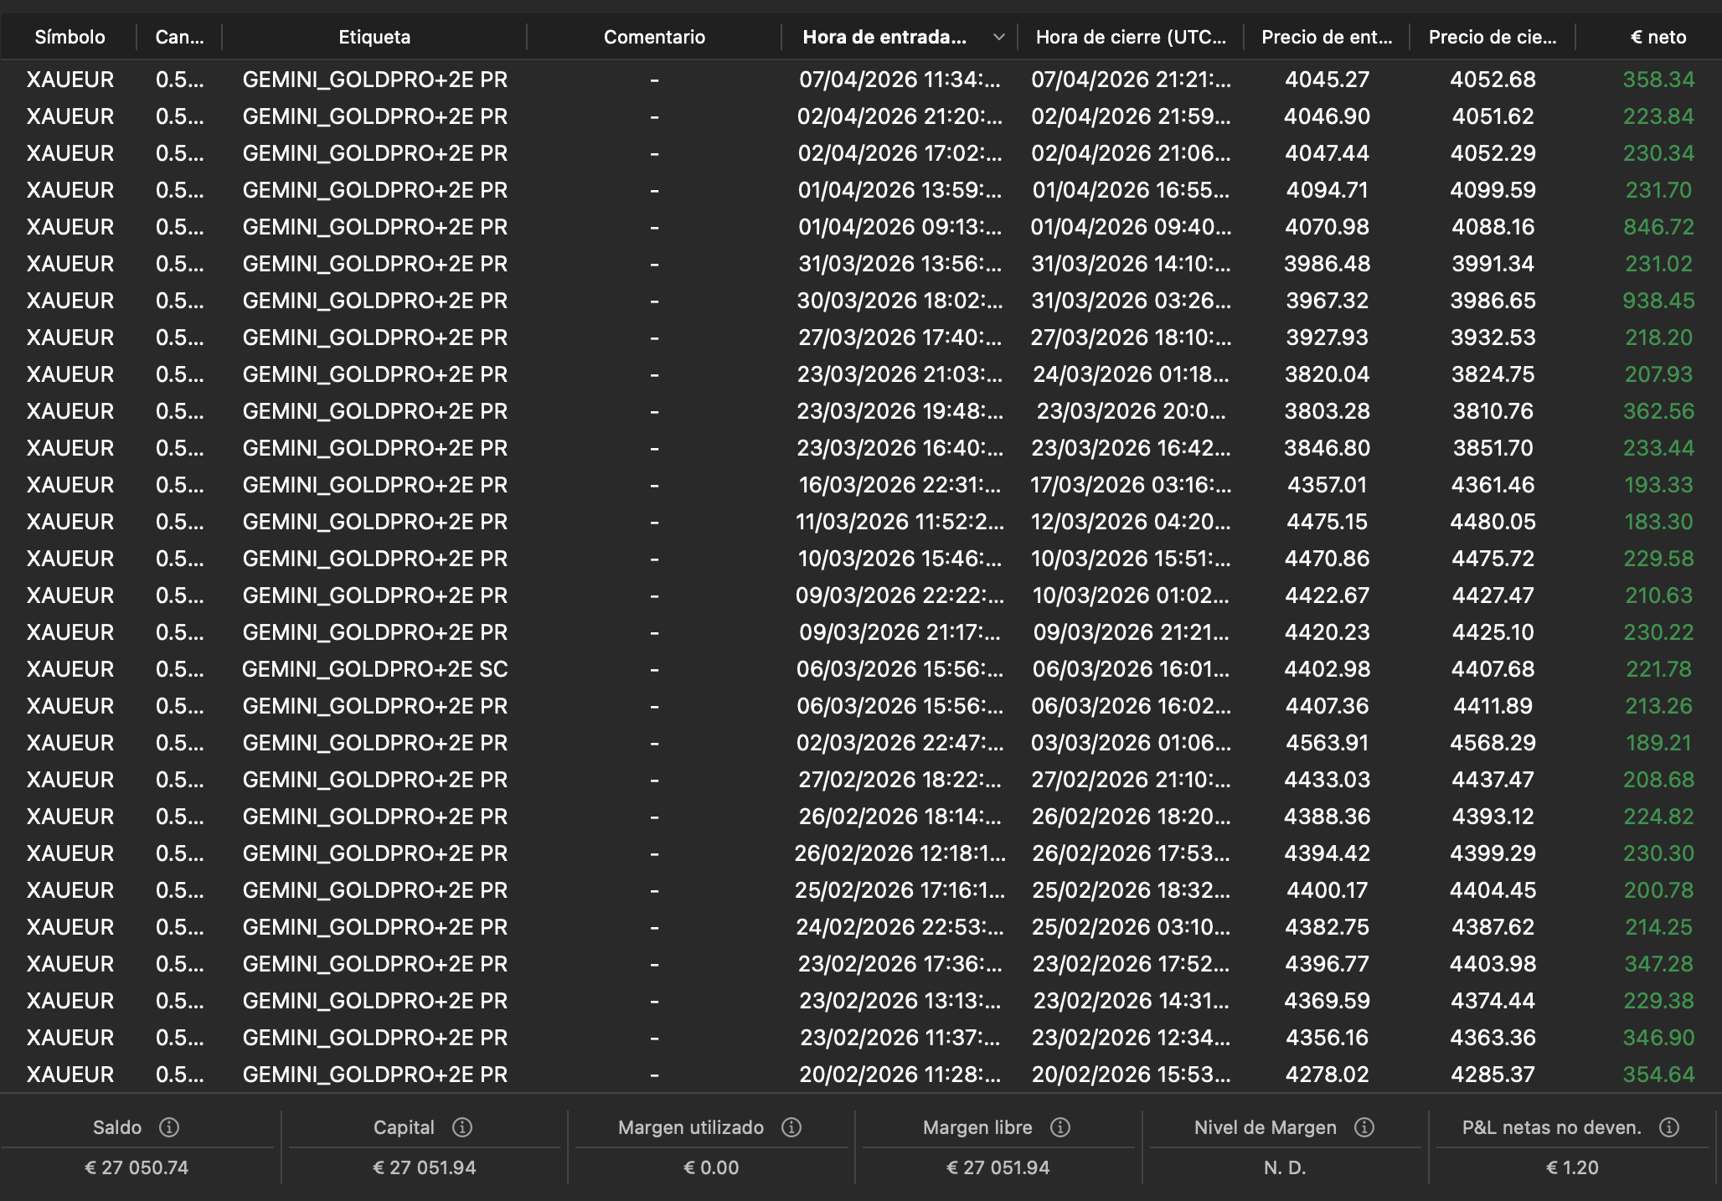This screenshot has height=1201, width=1722.
Task: Sort by Hora de cierre column header
Action: point(1132,37)
